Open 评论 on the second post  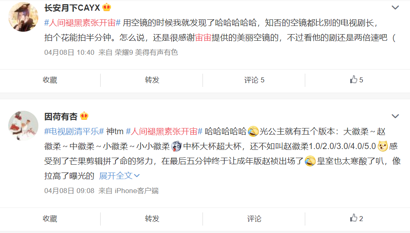(254, 219)
